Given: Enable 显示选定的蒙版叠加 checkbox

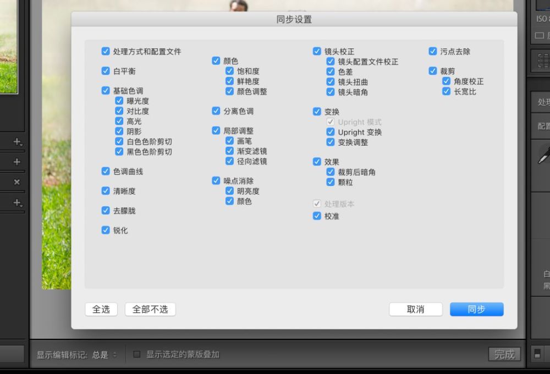Looking at the screenshot, I should [x=137, y=354].
